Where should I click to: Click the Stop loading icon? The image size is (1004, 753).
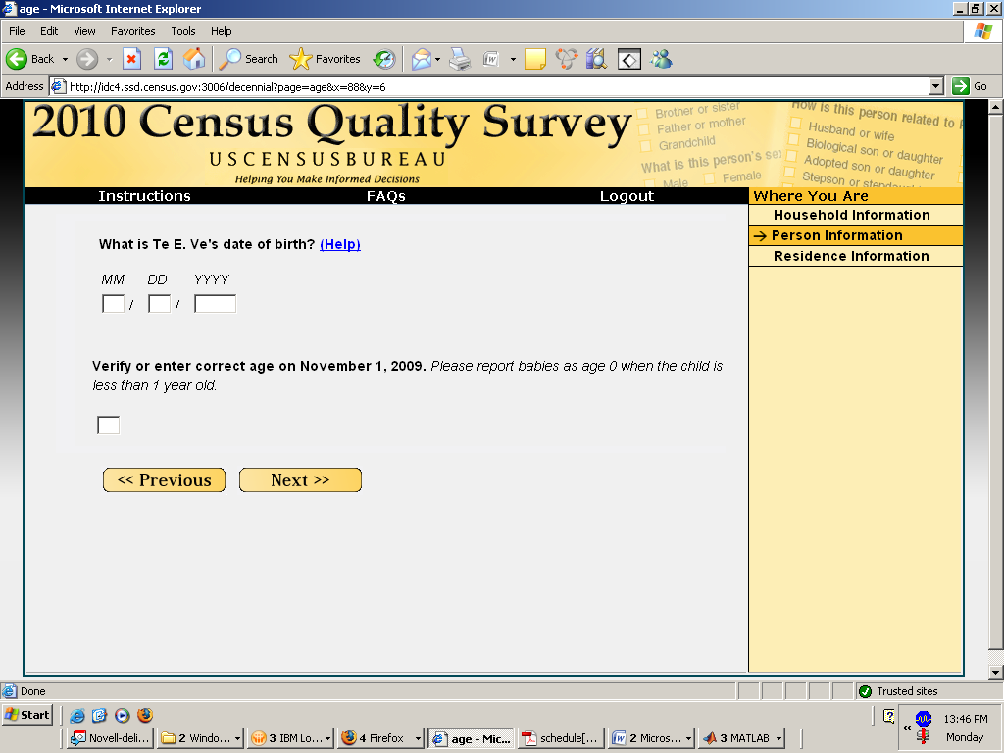pyautogui.click(x=131, y=59)
